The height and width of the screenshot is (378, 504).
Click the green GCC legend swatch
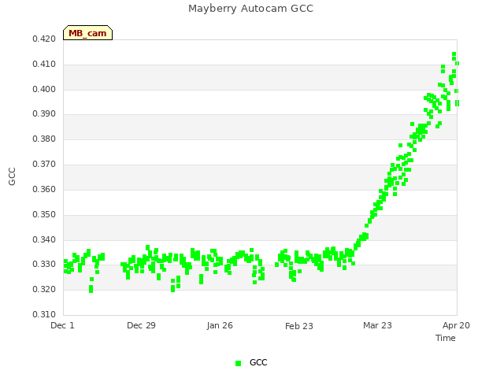(238, 363)
